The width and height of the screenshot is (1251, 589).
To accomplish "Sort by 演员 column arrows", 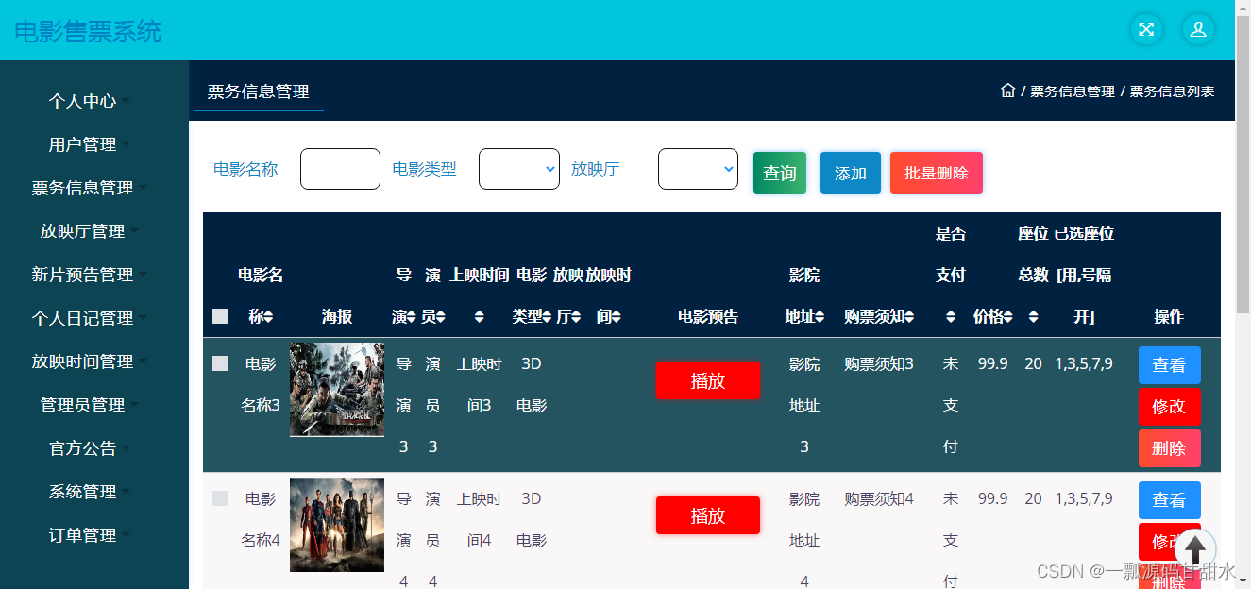I will click(x=440, y=317).
